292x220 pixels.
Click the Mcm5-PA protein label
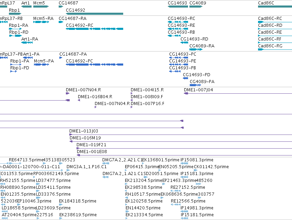pyautogui.click(x=44, y=61)
